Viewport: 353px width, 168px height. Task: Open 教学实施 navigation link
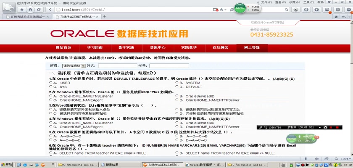126,48
